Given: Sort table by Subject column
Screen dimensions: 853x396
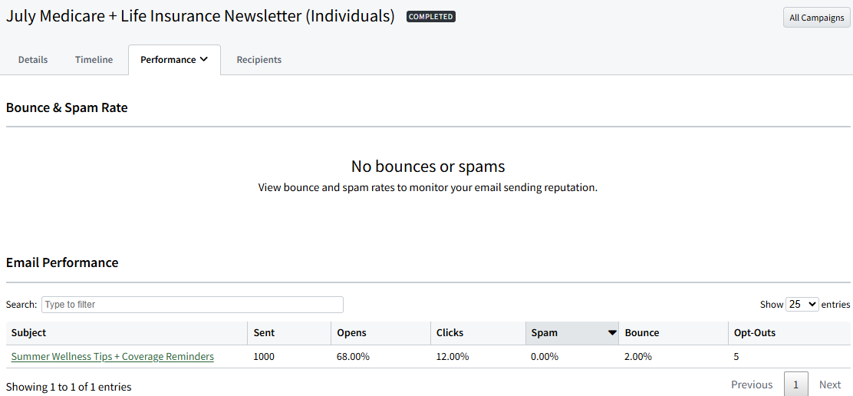Looking at the screenshot, I should pos(127,333).
